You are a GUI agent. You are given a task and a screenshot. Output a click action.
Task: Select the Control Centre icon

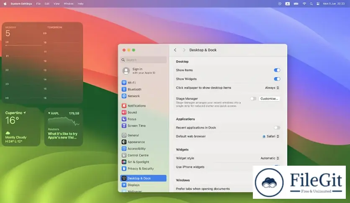[124, 155]
